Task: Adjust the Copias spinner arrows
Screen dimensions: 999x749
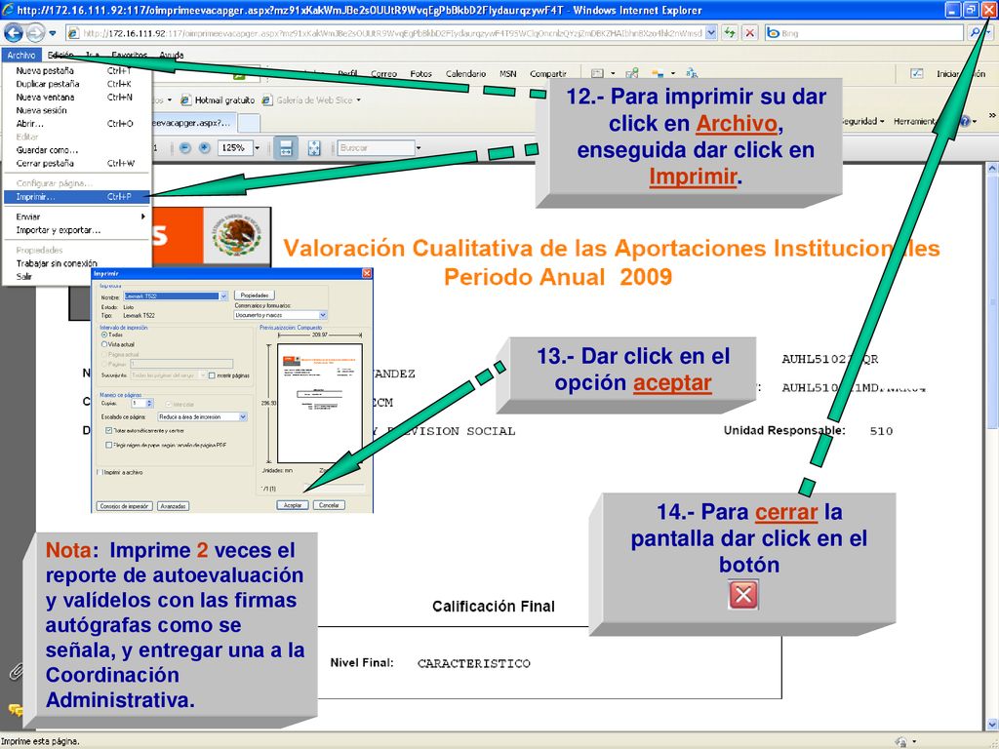Action: tap(149, 403)
